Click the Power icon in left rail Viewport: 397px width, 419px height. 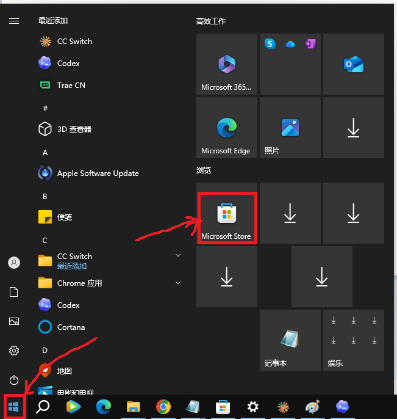(x=14, y=380)
